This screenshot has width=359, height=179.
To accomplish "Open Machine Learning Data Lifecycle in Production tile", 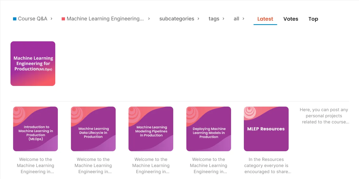I will (93, 129).
